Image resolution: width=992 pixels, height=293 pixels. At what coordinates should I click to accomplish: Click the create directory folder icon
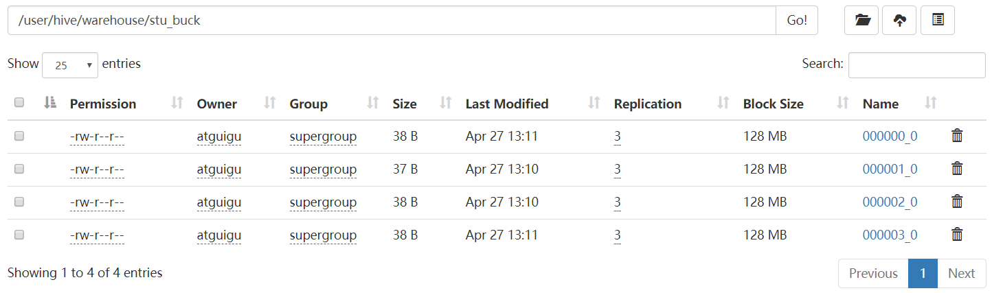click(x=861, y=21)
